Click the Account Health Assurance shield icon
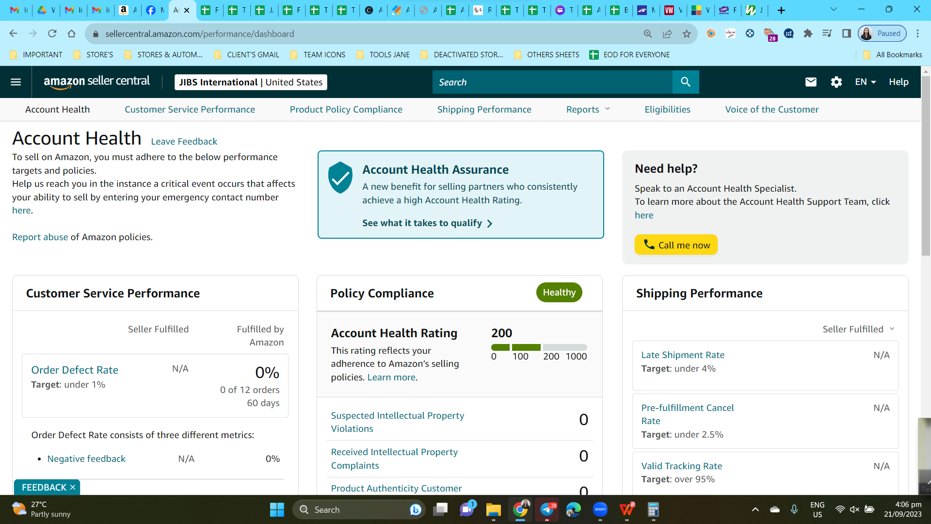931x524 pixels. (x=340, y=178)
